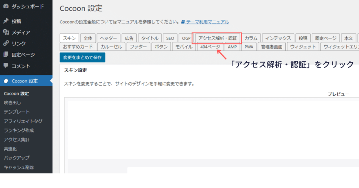359x188 pixels.
Task: Click the media icon beside メディア
Action: (x=6, y=32)
